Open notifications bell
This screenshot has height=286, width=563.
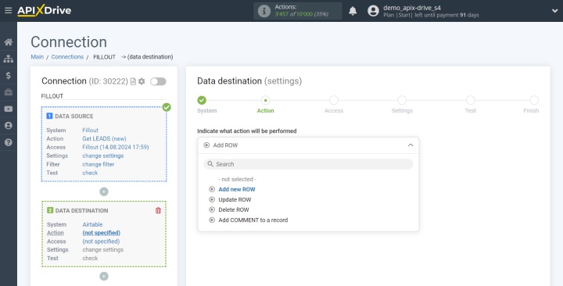coord(353,11)
